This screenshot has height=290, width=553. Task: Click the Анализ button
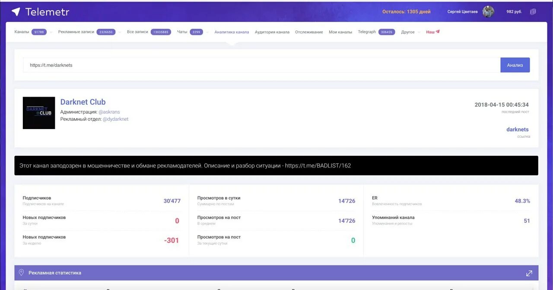pos(515,65)
